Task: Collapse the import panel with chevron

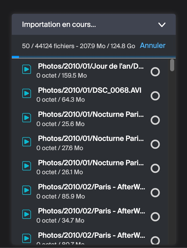Action: point(162,25)
